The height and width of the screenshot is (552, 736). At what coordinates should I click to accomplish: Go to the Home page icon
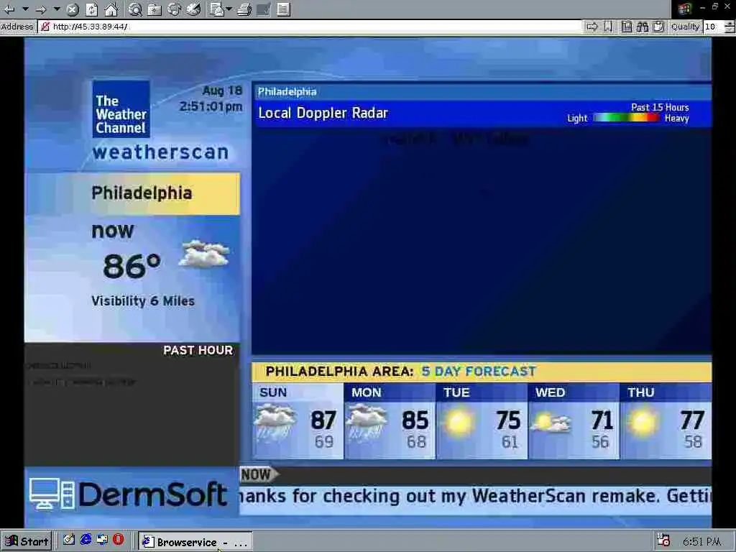[111, 9]
